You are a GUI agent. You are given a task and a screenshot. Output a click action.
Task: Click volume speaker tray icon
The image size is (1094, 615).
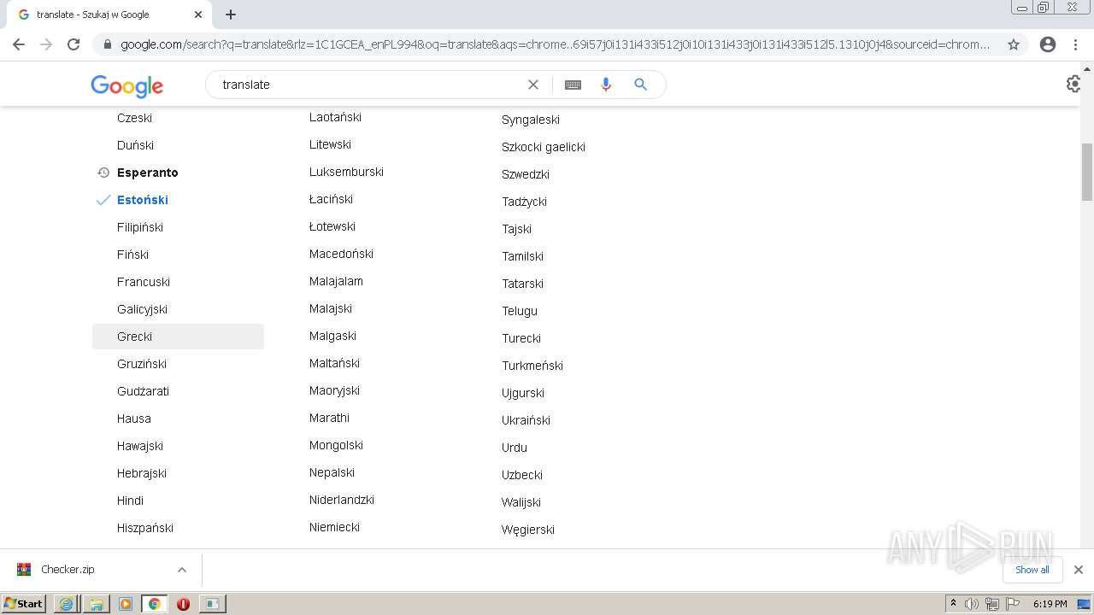point(972,604)
